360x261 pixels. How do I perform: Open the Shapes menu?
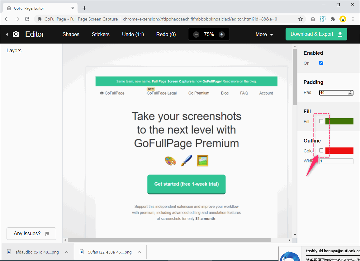coord(71,35)
